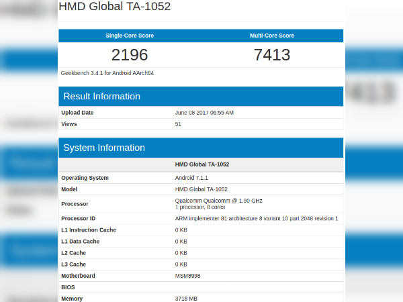The image size is (403, 302).
Task: Click the L3 Cache '0 KB' value
Action: (181, 264)
